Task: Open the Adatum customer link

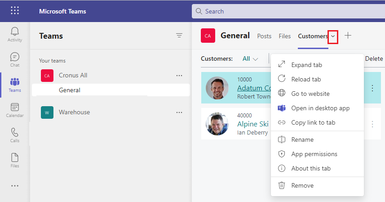Action: click(x=254, y=88)
